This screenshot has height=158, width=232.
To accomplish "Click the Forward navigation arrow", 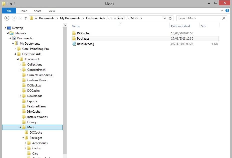I will (x=14, y=18).
